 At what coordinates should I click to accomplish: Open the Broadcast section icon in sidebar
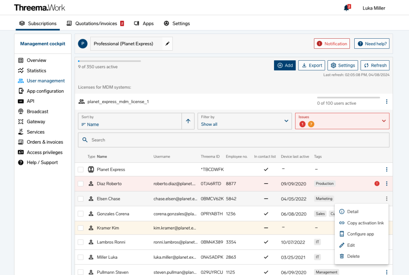point(22,111)
